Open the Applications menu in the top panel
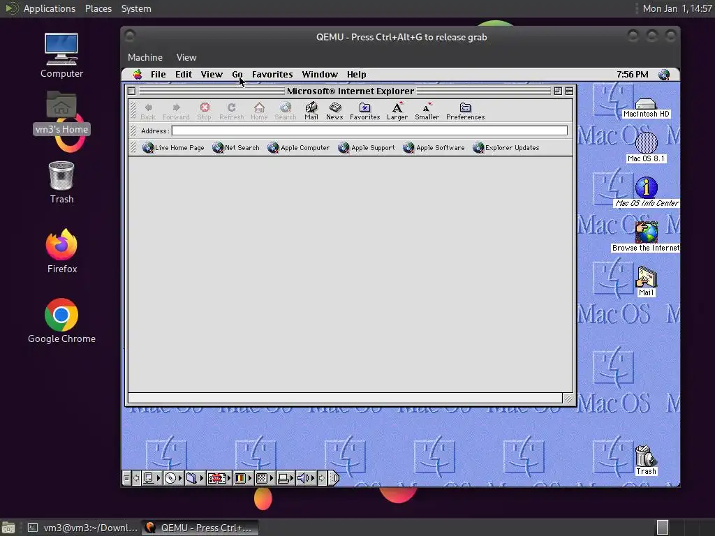715x536 pixels. pos(50,8)
